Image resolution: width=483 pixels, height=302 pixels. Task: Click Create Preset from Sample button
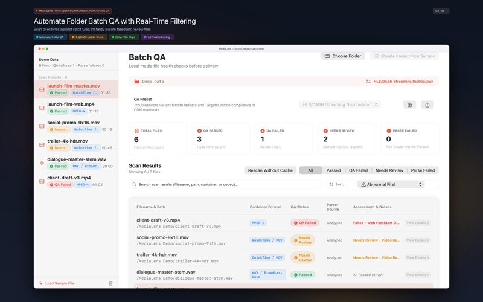(405, 56)
